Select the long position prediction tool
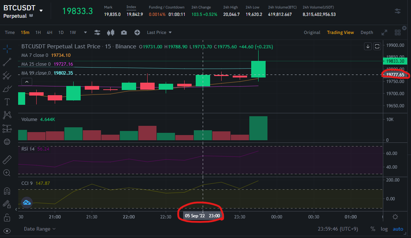Viewport: 411px width, 238px height. pyautogui.click(x=7, y=128)
